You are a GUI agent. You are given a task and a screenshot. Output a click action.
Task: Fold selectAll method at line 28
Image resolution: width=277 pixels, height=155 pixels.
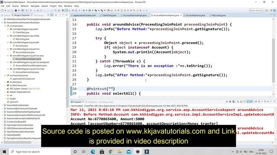pyautogui.click(x=77, y=89)
